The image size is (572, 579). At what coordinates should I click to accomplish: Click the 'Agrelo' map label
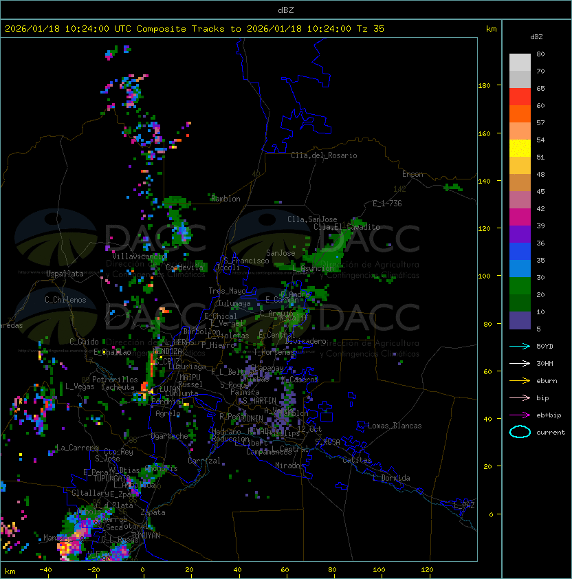click(168, 413)
